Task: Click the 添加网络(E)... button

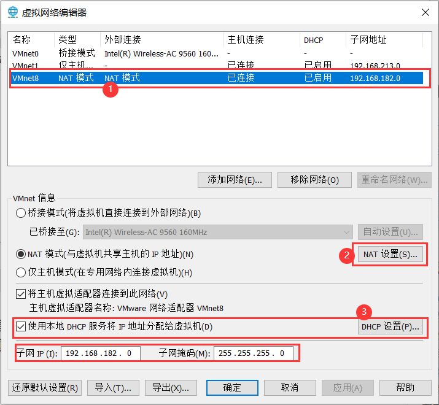Action: coord(235,180)
